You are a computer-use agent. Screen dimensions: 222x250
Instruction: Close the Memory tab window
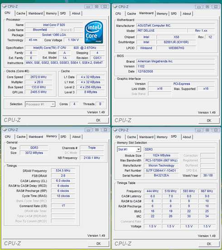click(106, 130)
